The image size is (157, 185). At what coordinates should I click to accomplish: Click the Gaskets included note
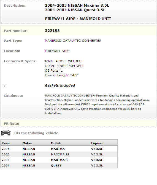click(x=60, y=85)
